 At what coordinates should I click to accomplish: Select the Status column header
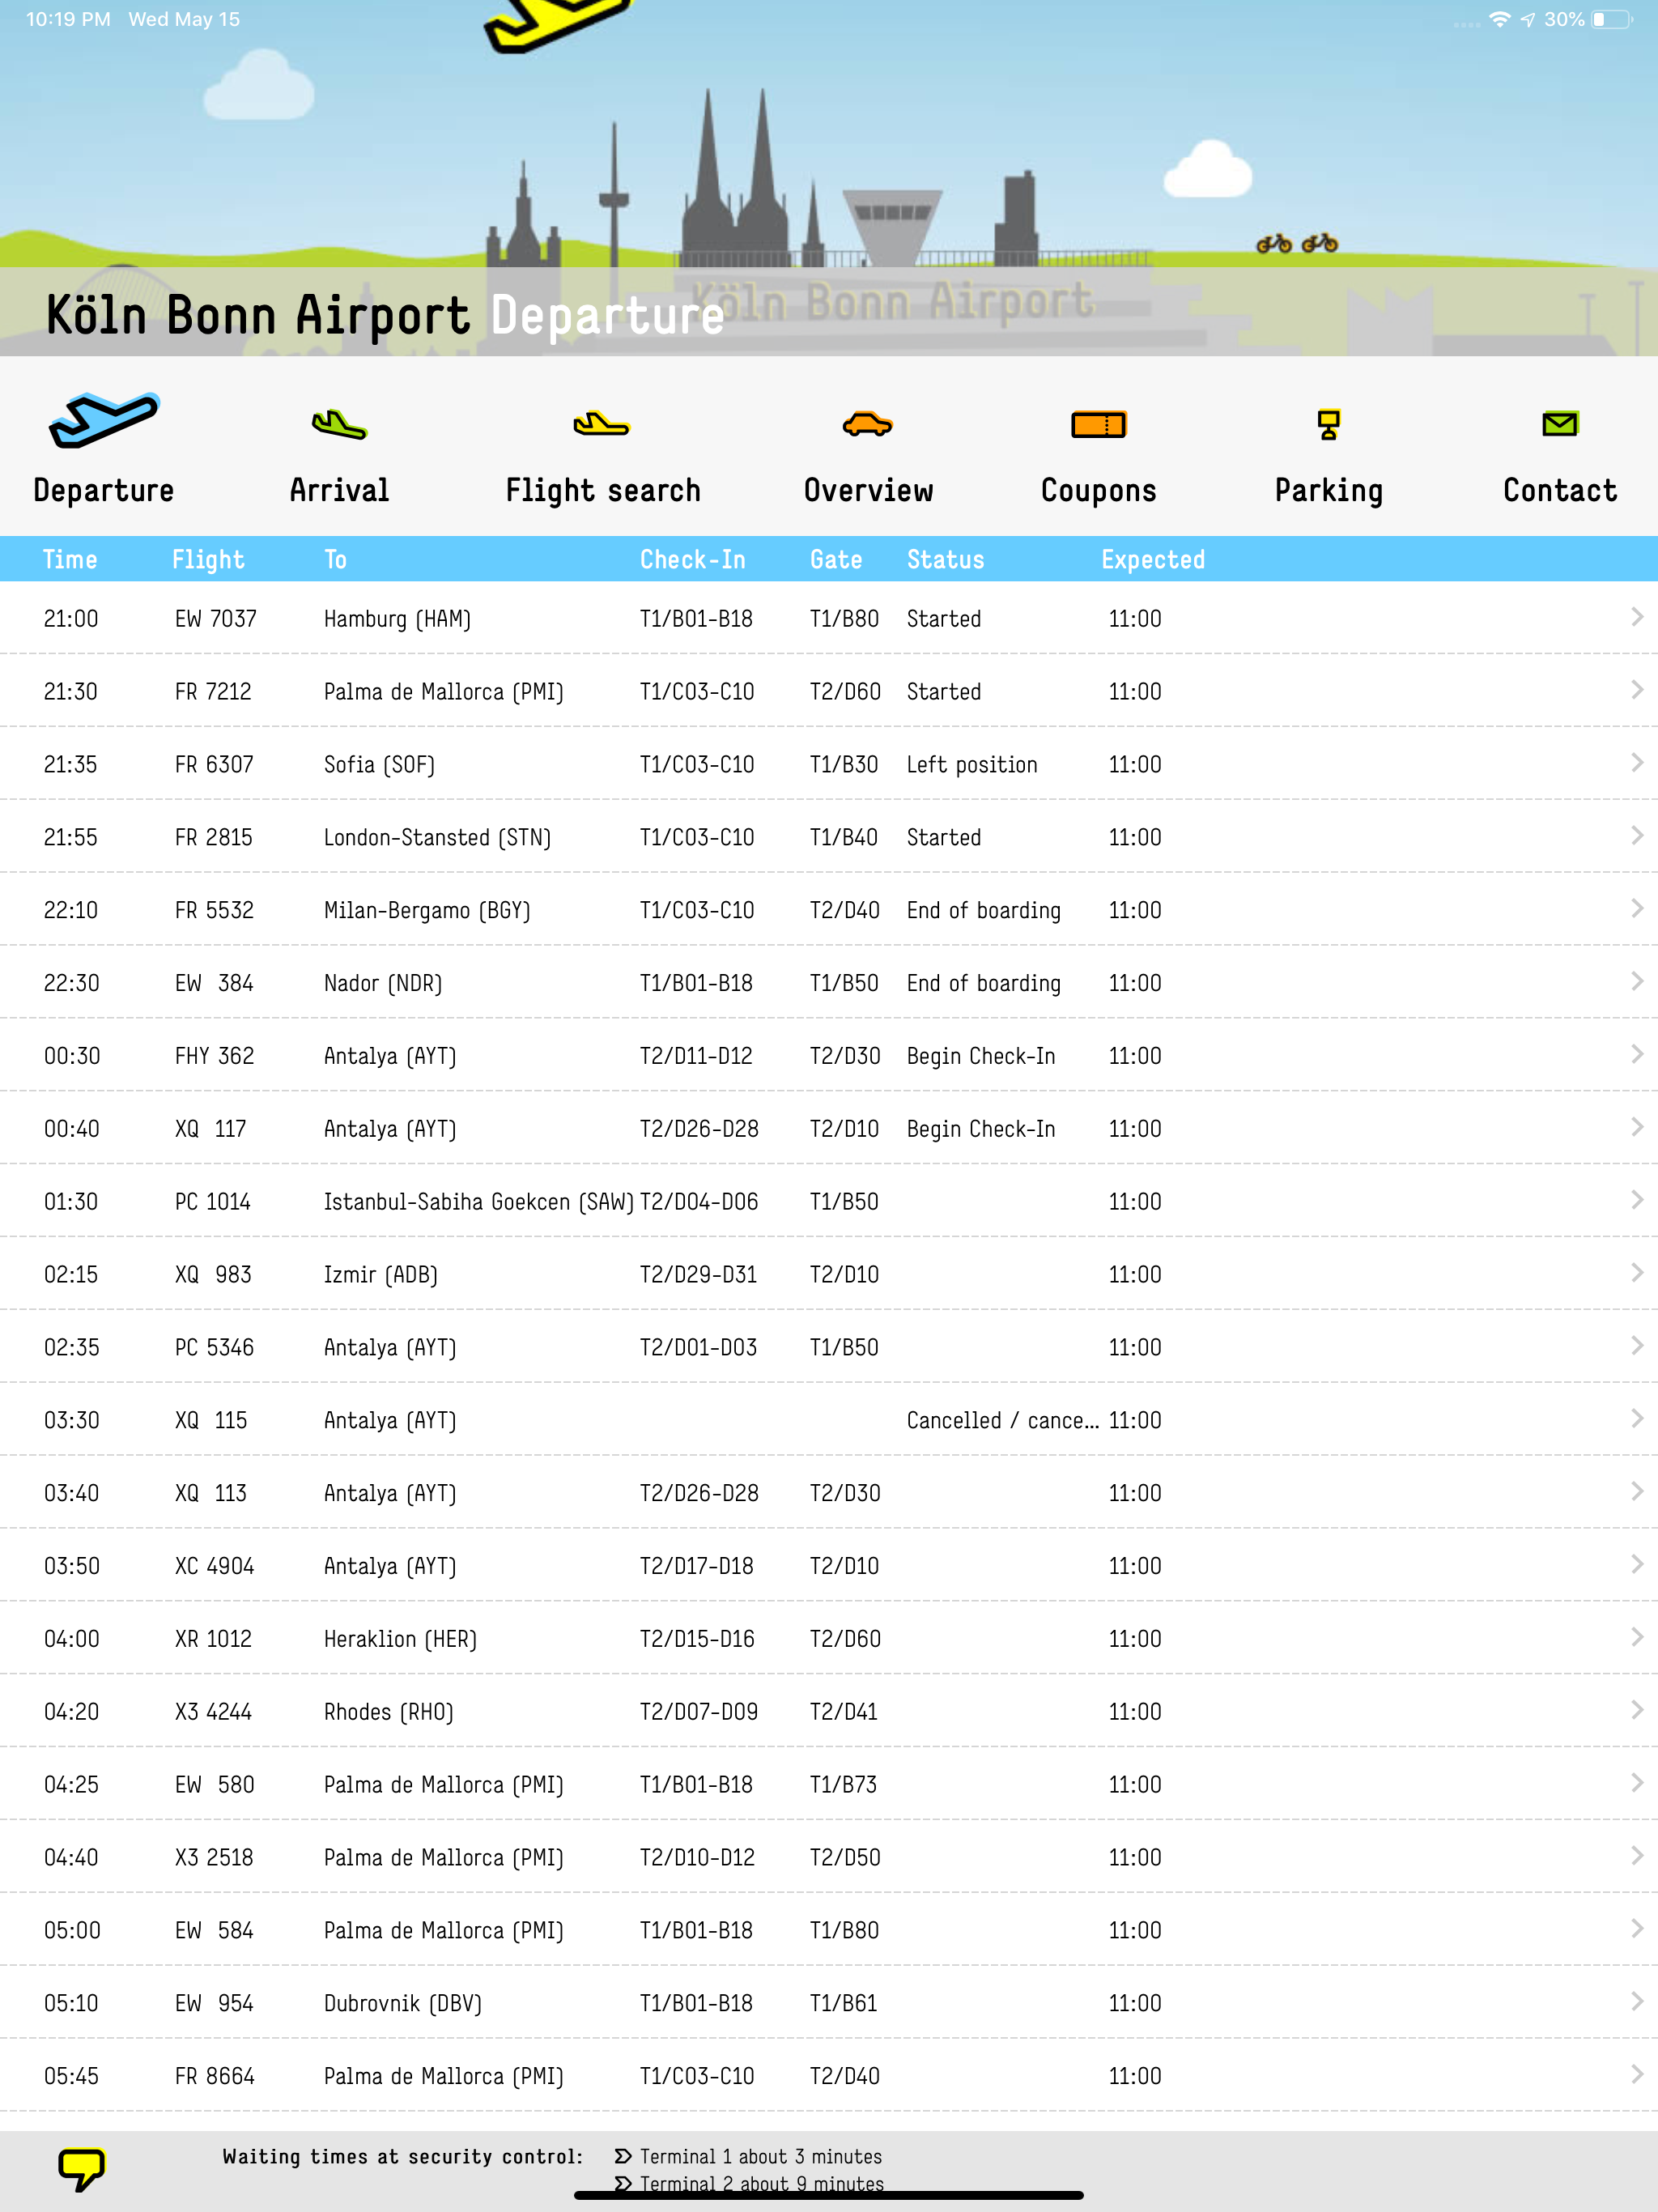[945, 559]
